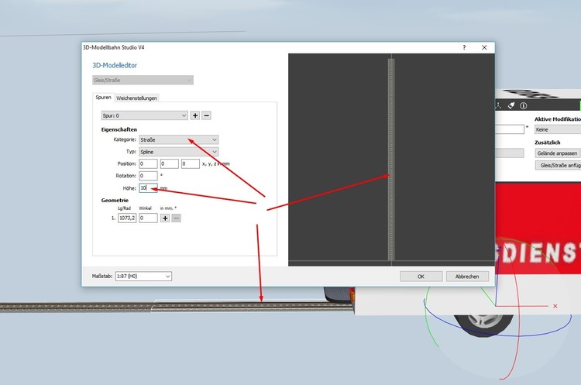Focus Position y input field
The image size is (581, 385).
pos(170,163)
